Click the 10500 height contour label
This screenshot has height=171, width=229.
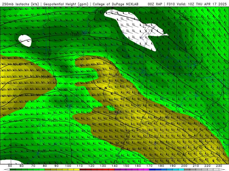click(x=44, y=77)
